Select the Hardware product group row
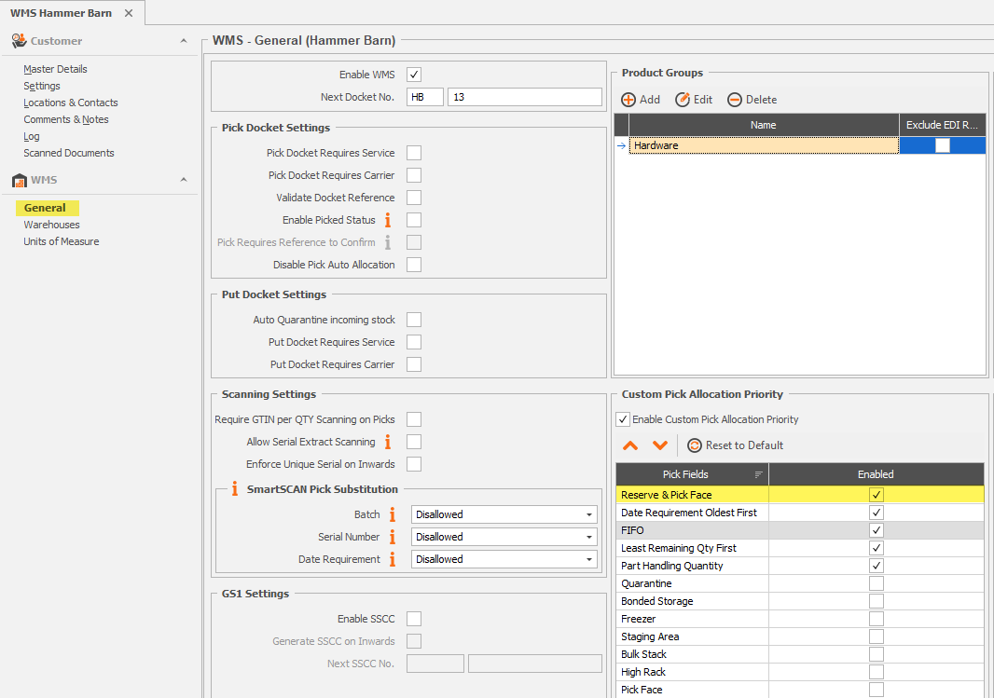Image resolution: width=994 pixels, height=698 pixels. coord(764,145)
